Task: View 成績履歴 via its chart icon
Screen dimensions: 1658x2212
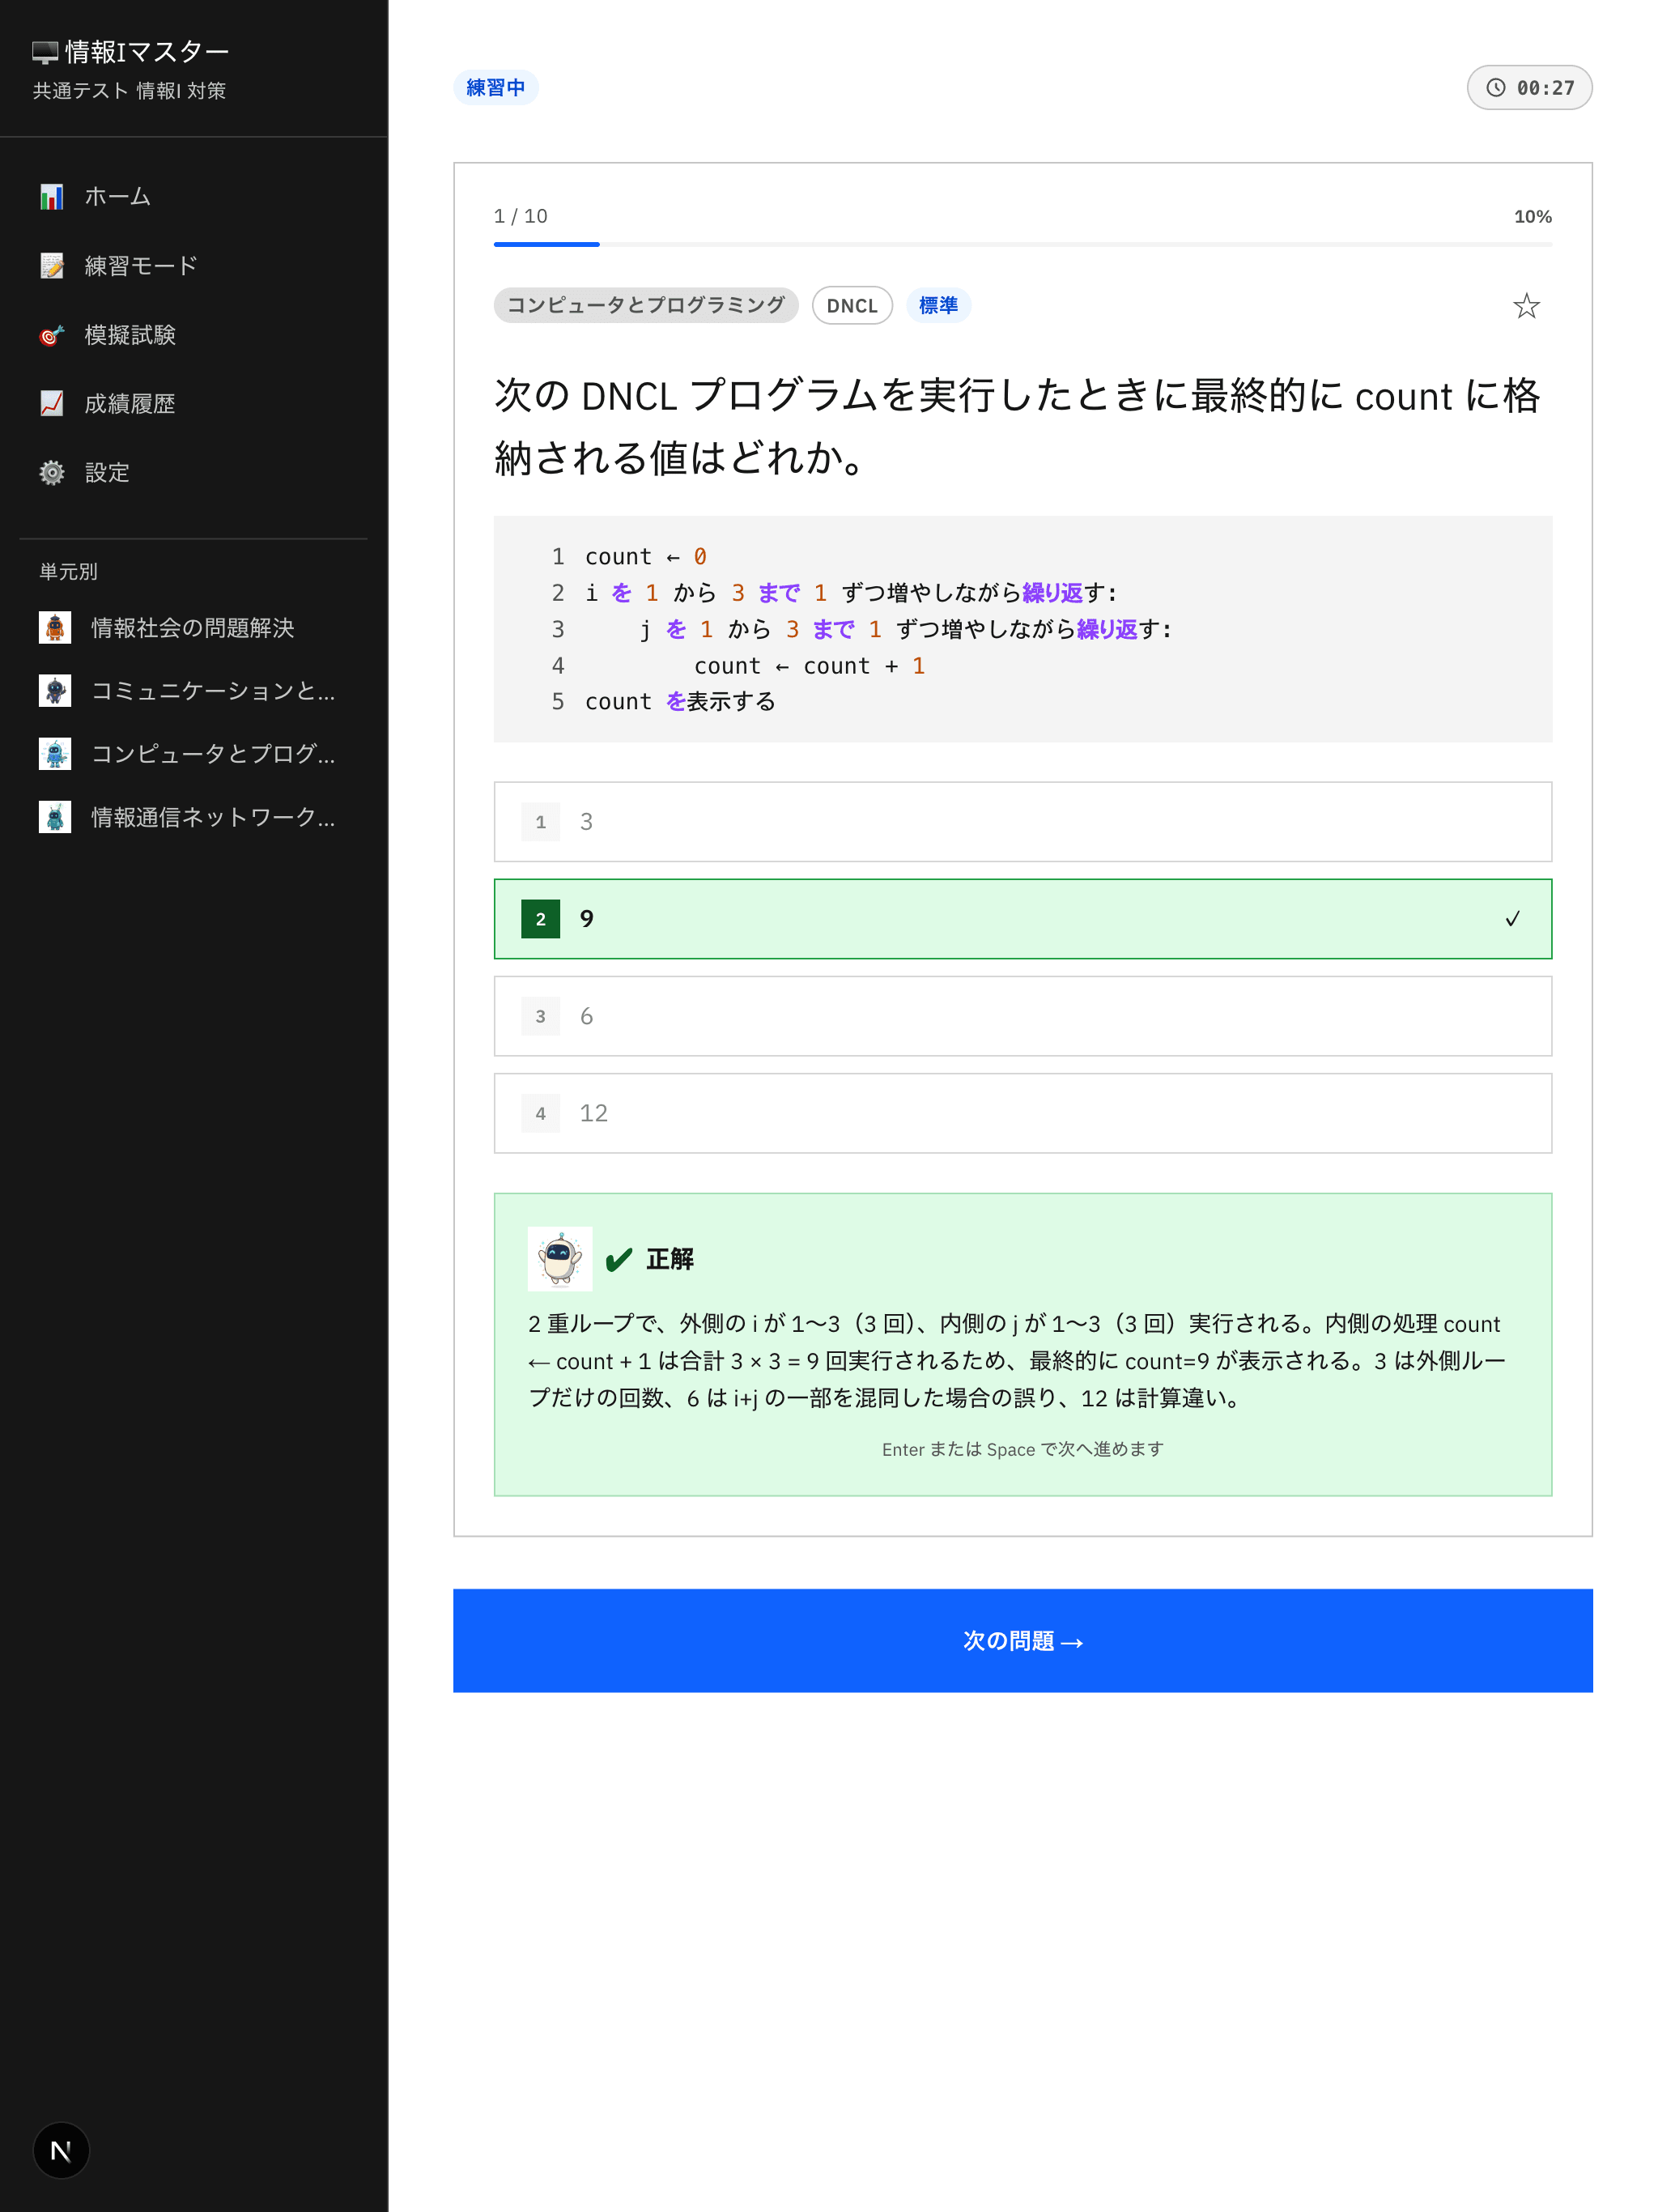Action: 52,403
